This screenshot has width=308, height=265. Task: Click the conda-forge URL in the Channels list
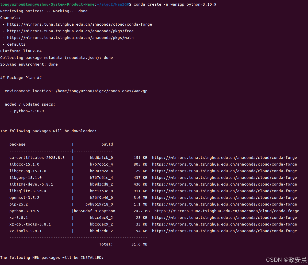[79, 24]
